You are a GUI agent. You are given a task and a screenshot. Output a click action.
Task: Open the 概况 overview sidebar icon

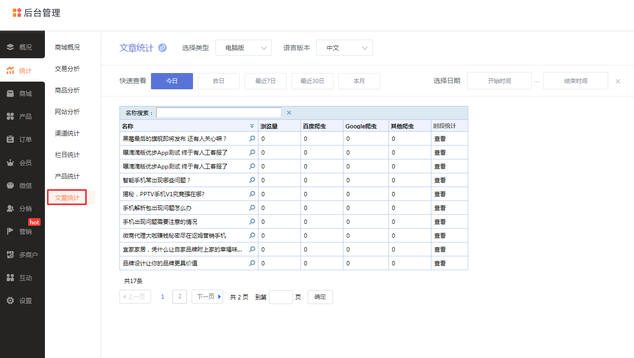pos(11,47)
